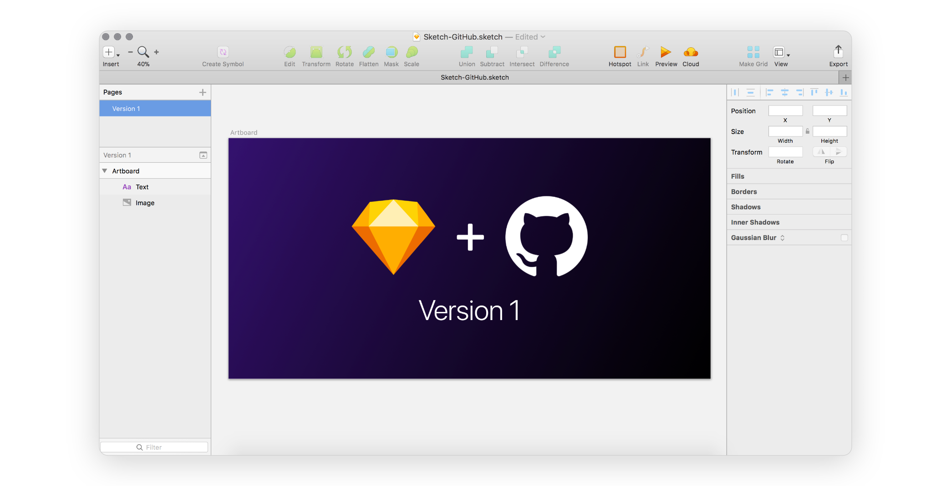The height and width of the screenshot is (486, 951).
Task: Flip layer horizontally
Action: point(821,152)
